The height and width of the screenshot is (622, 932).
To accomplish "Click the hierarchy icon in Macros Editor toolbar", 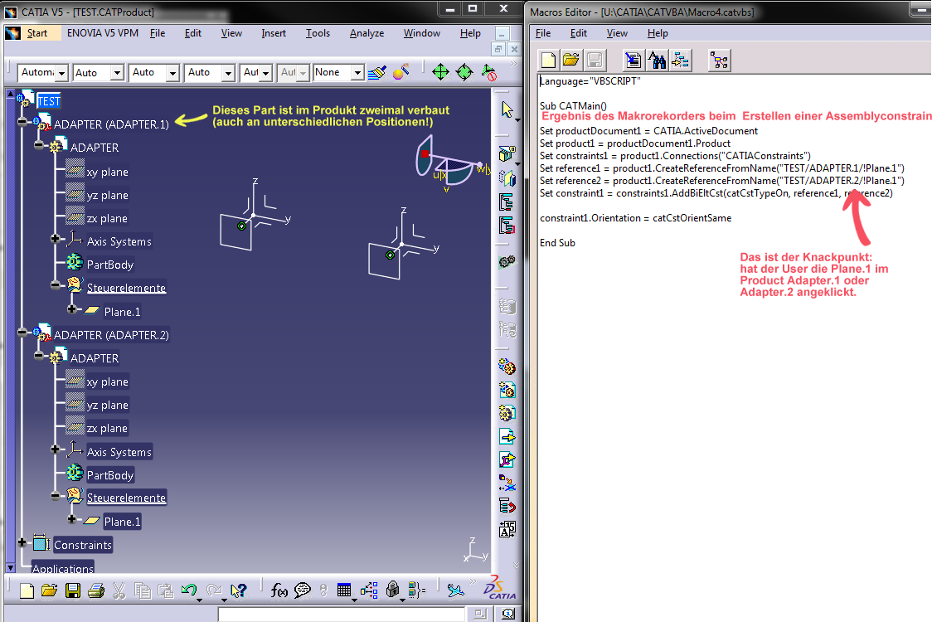I will tap(719, 60).
